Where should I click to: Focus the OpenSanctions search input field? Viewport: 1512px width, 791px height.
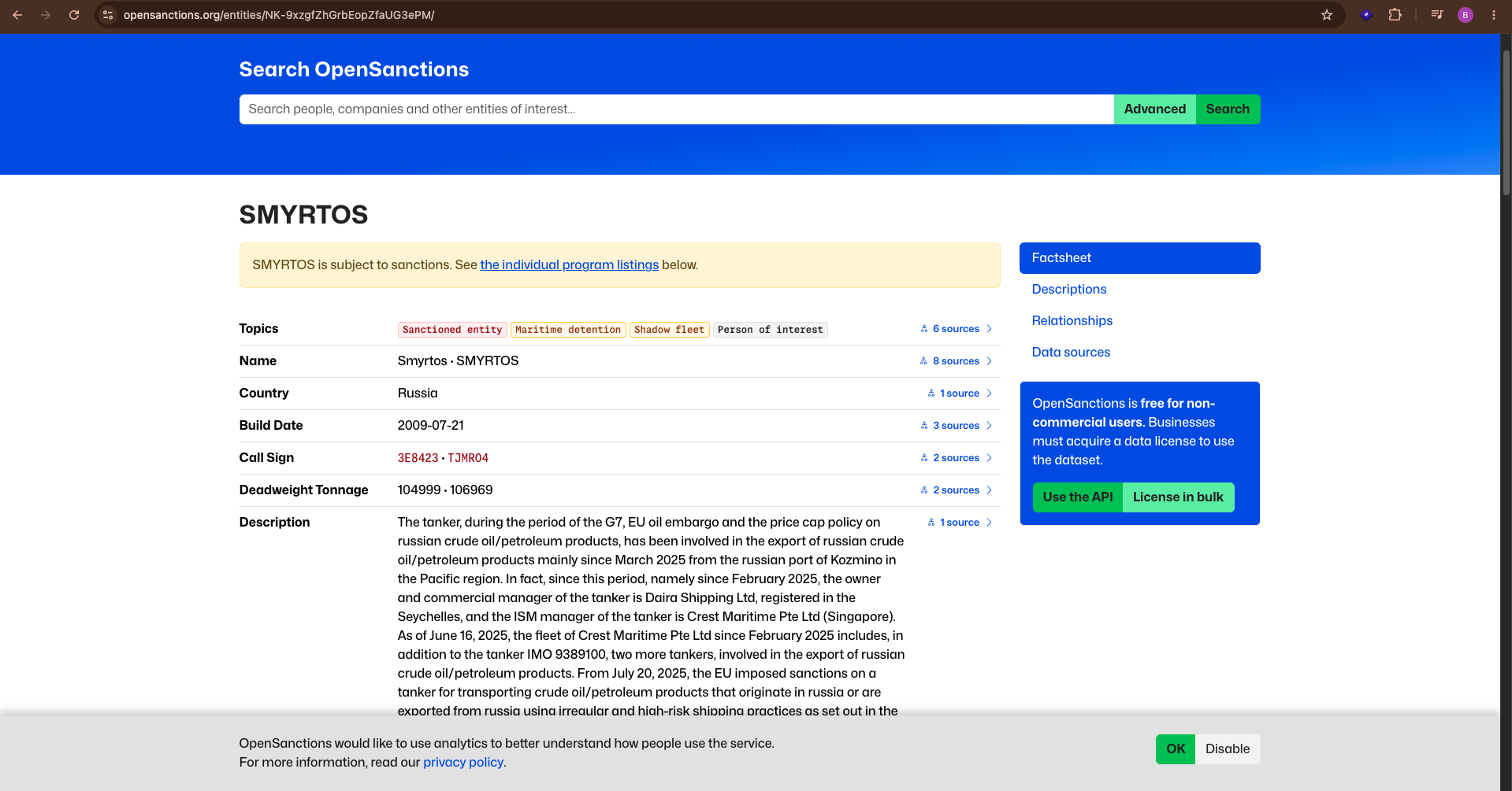coord(677,109)
